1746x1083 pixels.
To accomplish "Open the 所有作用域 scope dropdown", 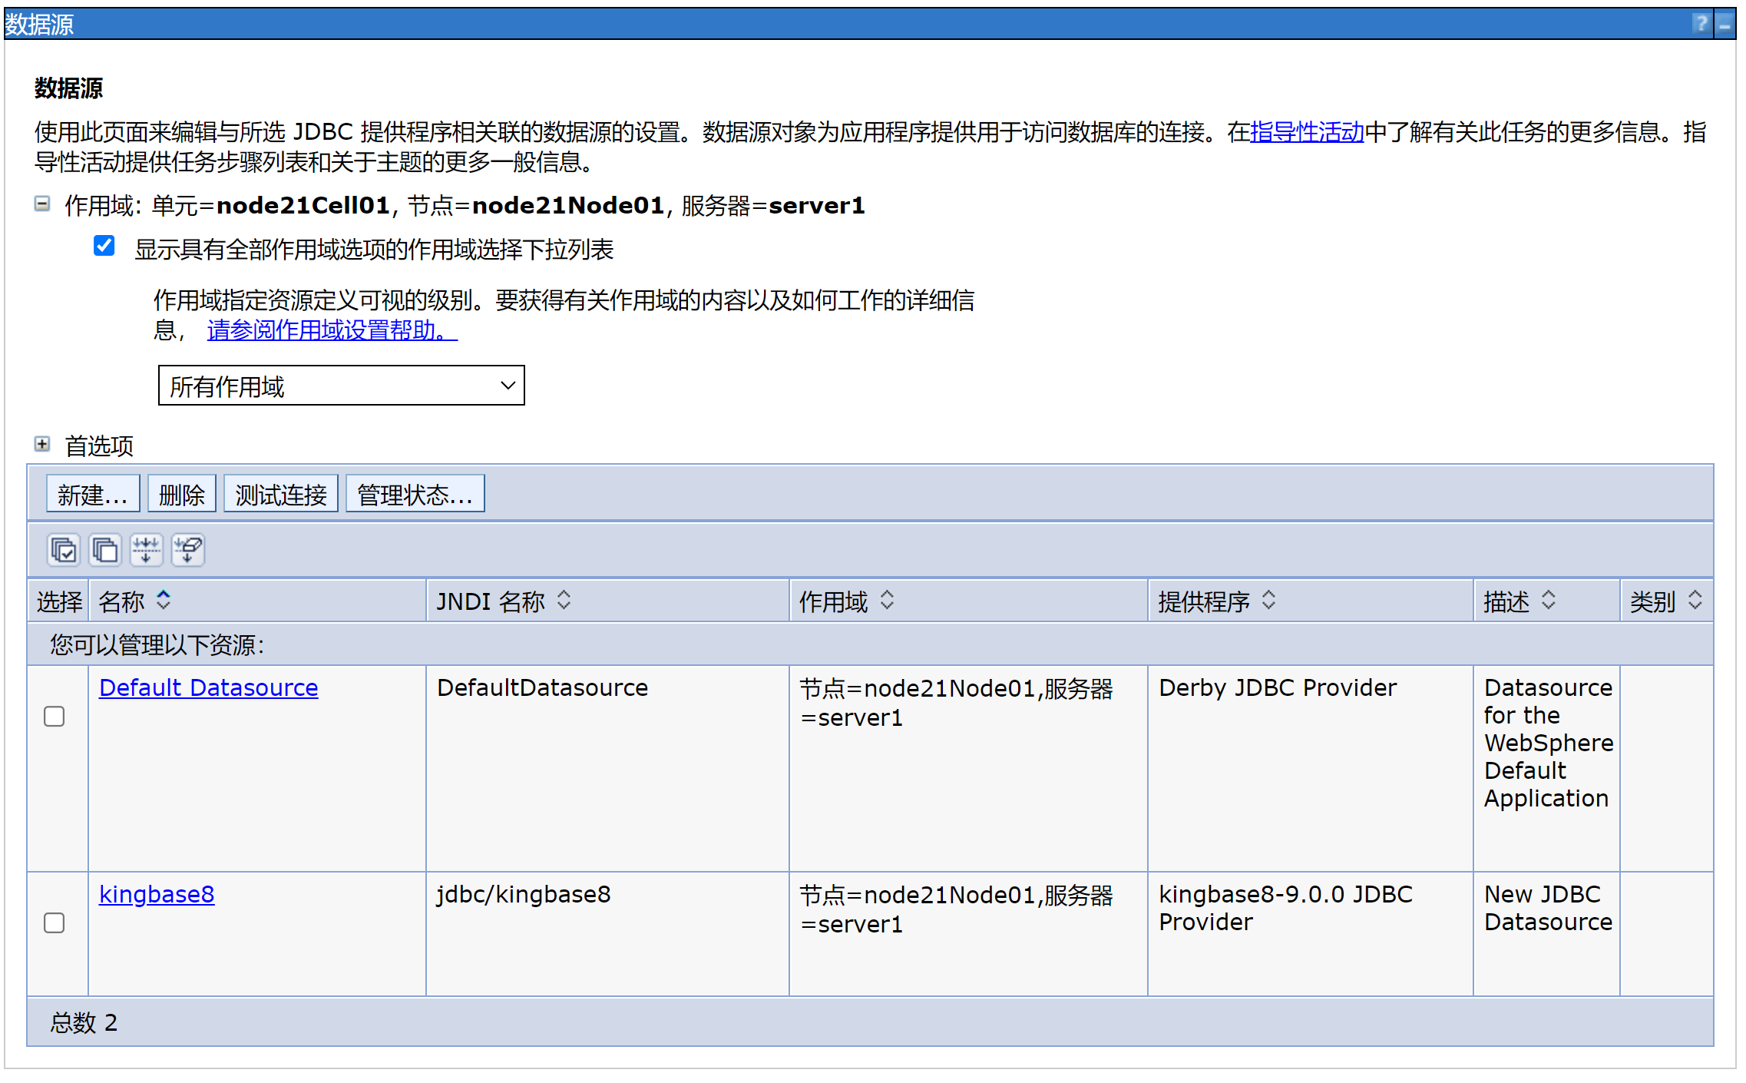I will [x=341, y=386].
